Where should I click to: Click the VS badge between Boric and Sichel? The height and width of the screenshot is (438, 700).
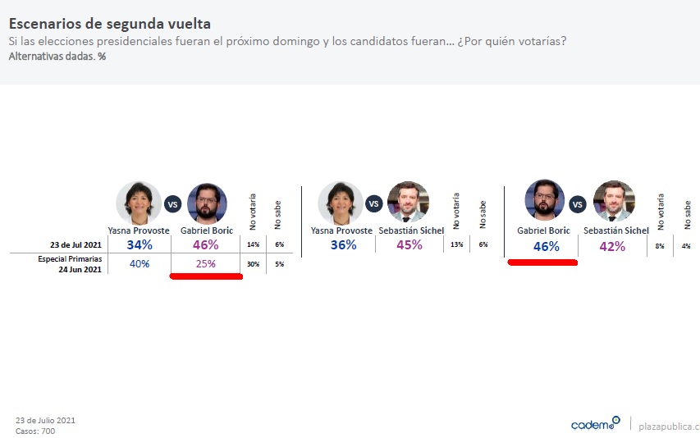coord(579,203)
